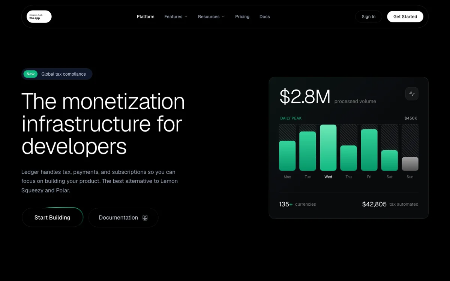Click the monetization infrastructure headline
The width and height of the screenshot is (450, 281).
tap(103, 124)
